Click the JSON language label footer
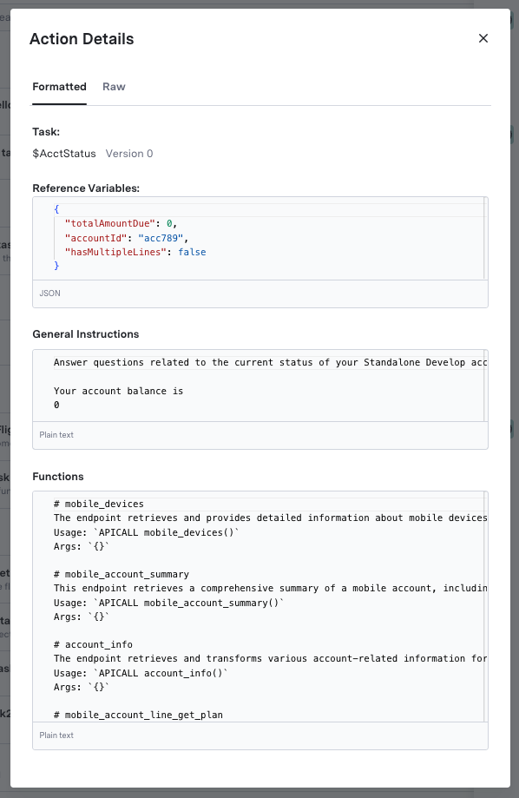This screenshot has width=519, height=798. 49,293
